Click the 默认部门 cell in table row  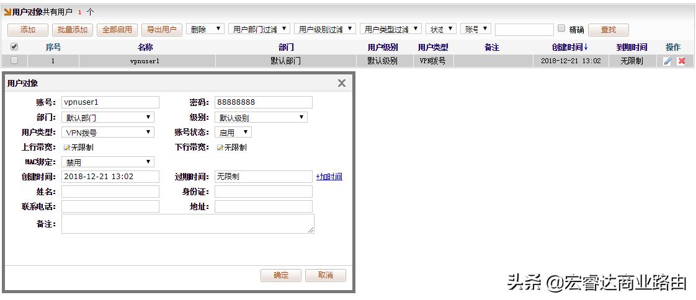[286, 61]
